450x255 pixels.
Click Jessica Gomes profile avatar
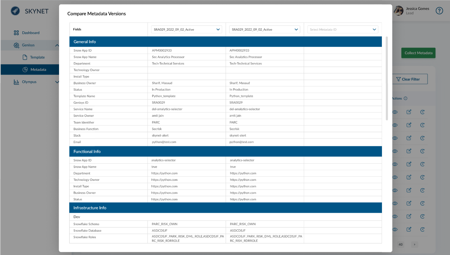pos(399,10)
